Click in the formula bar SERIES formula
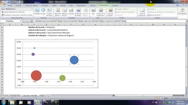 (x=80, y=21)
